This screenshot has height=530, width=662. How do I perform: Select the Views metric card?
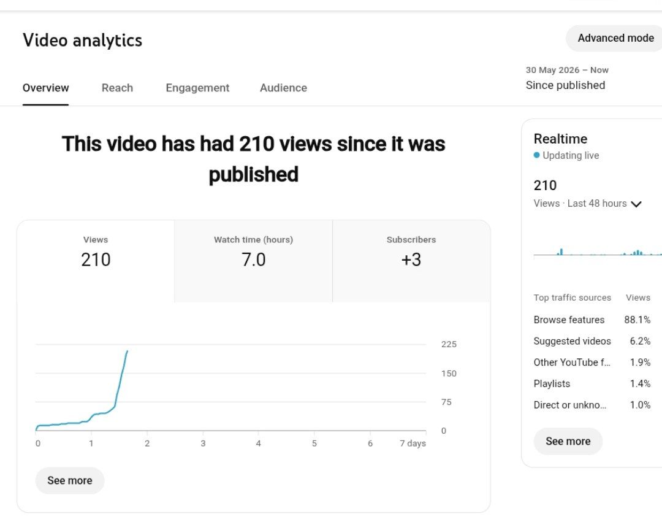tap(96, 261)
